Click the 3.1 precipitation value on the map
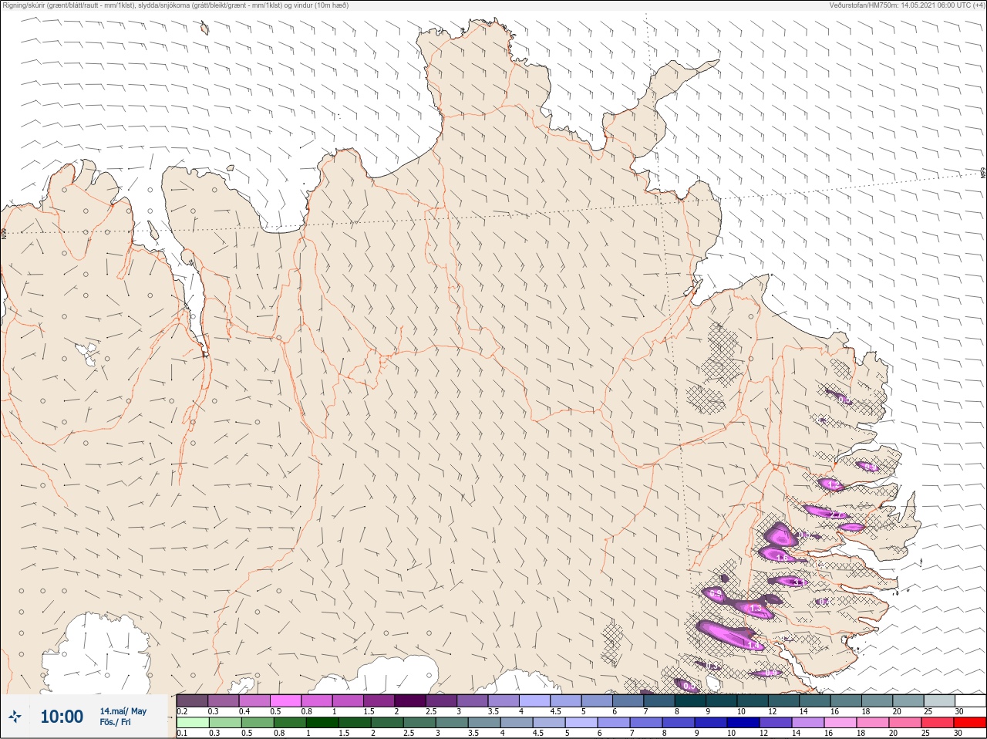The image size is (987, 739). click(x=800, y=582)
